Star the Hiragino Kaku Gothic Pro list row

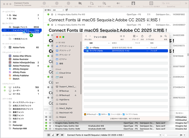coord(50,123)
